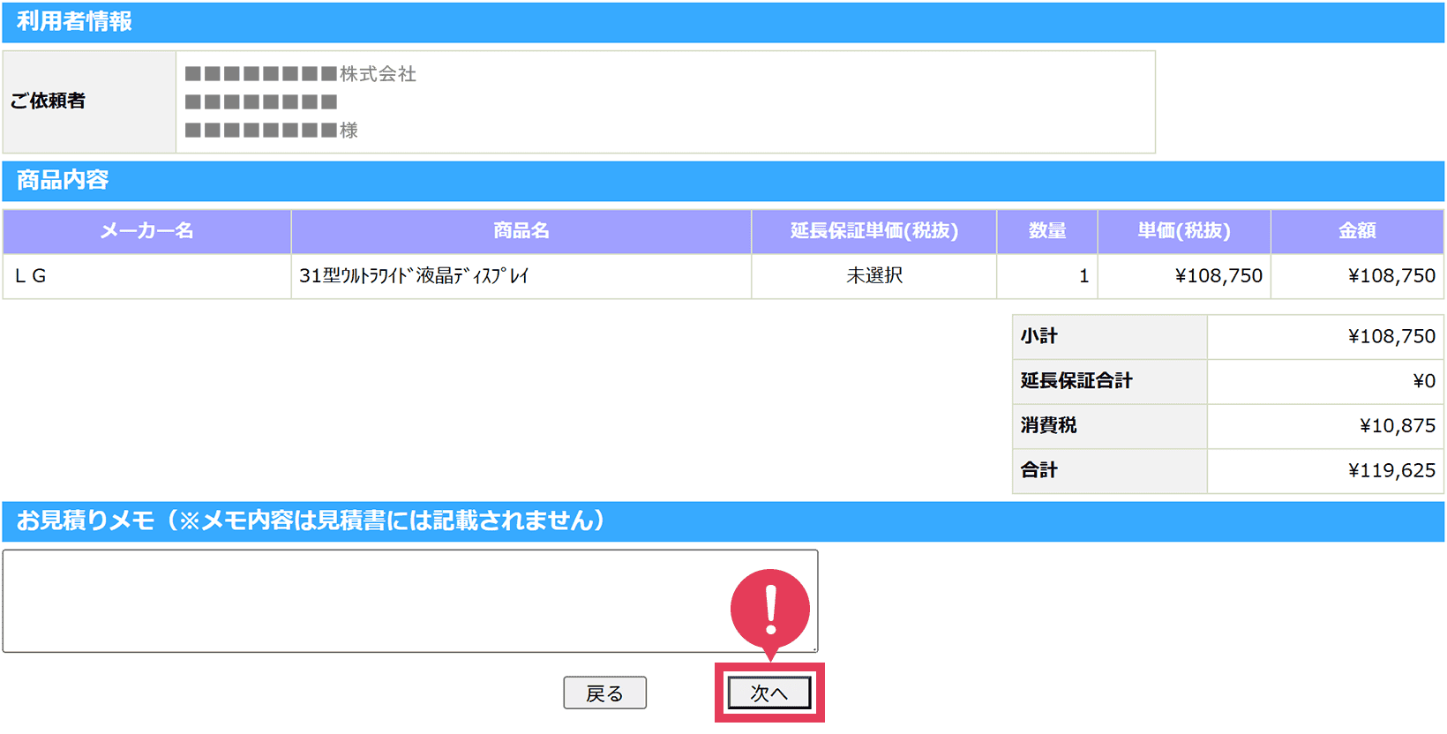Select product name 31型ウルトラワイド液晶ディスプレイ
Screen dimensions: 1447x734
click(414, 276)
